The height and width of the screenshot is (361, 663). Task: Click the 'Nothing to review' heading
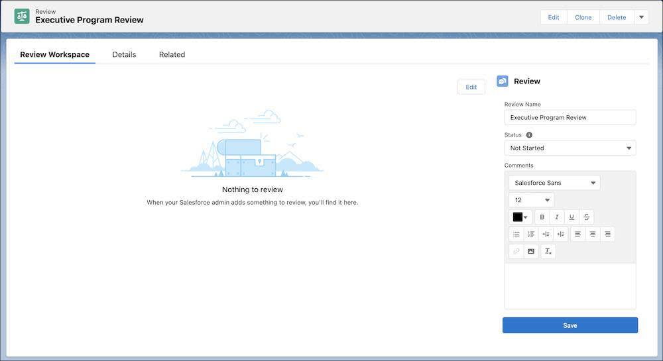[x=253, y=189]
